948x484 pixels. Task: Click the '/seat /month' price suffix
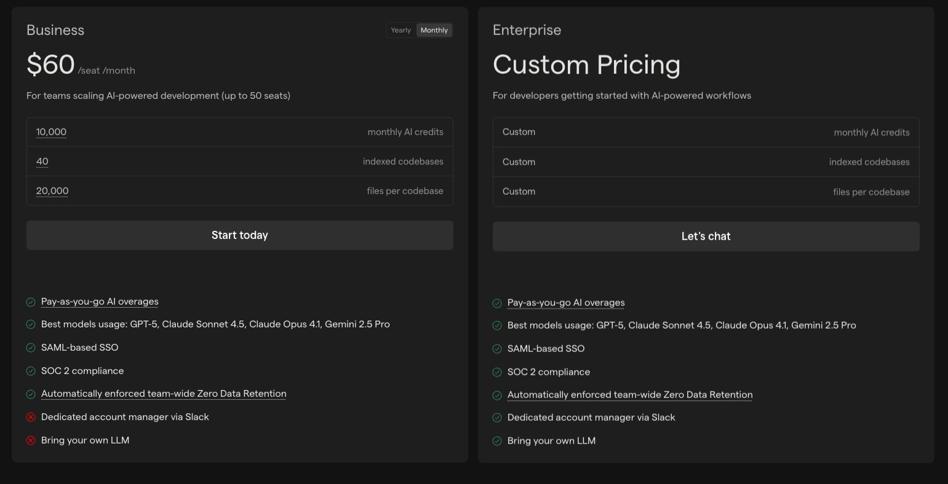[106, 71]
